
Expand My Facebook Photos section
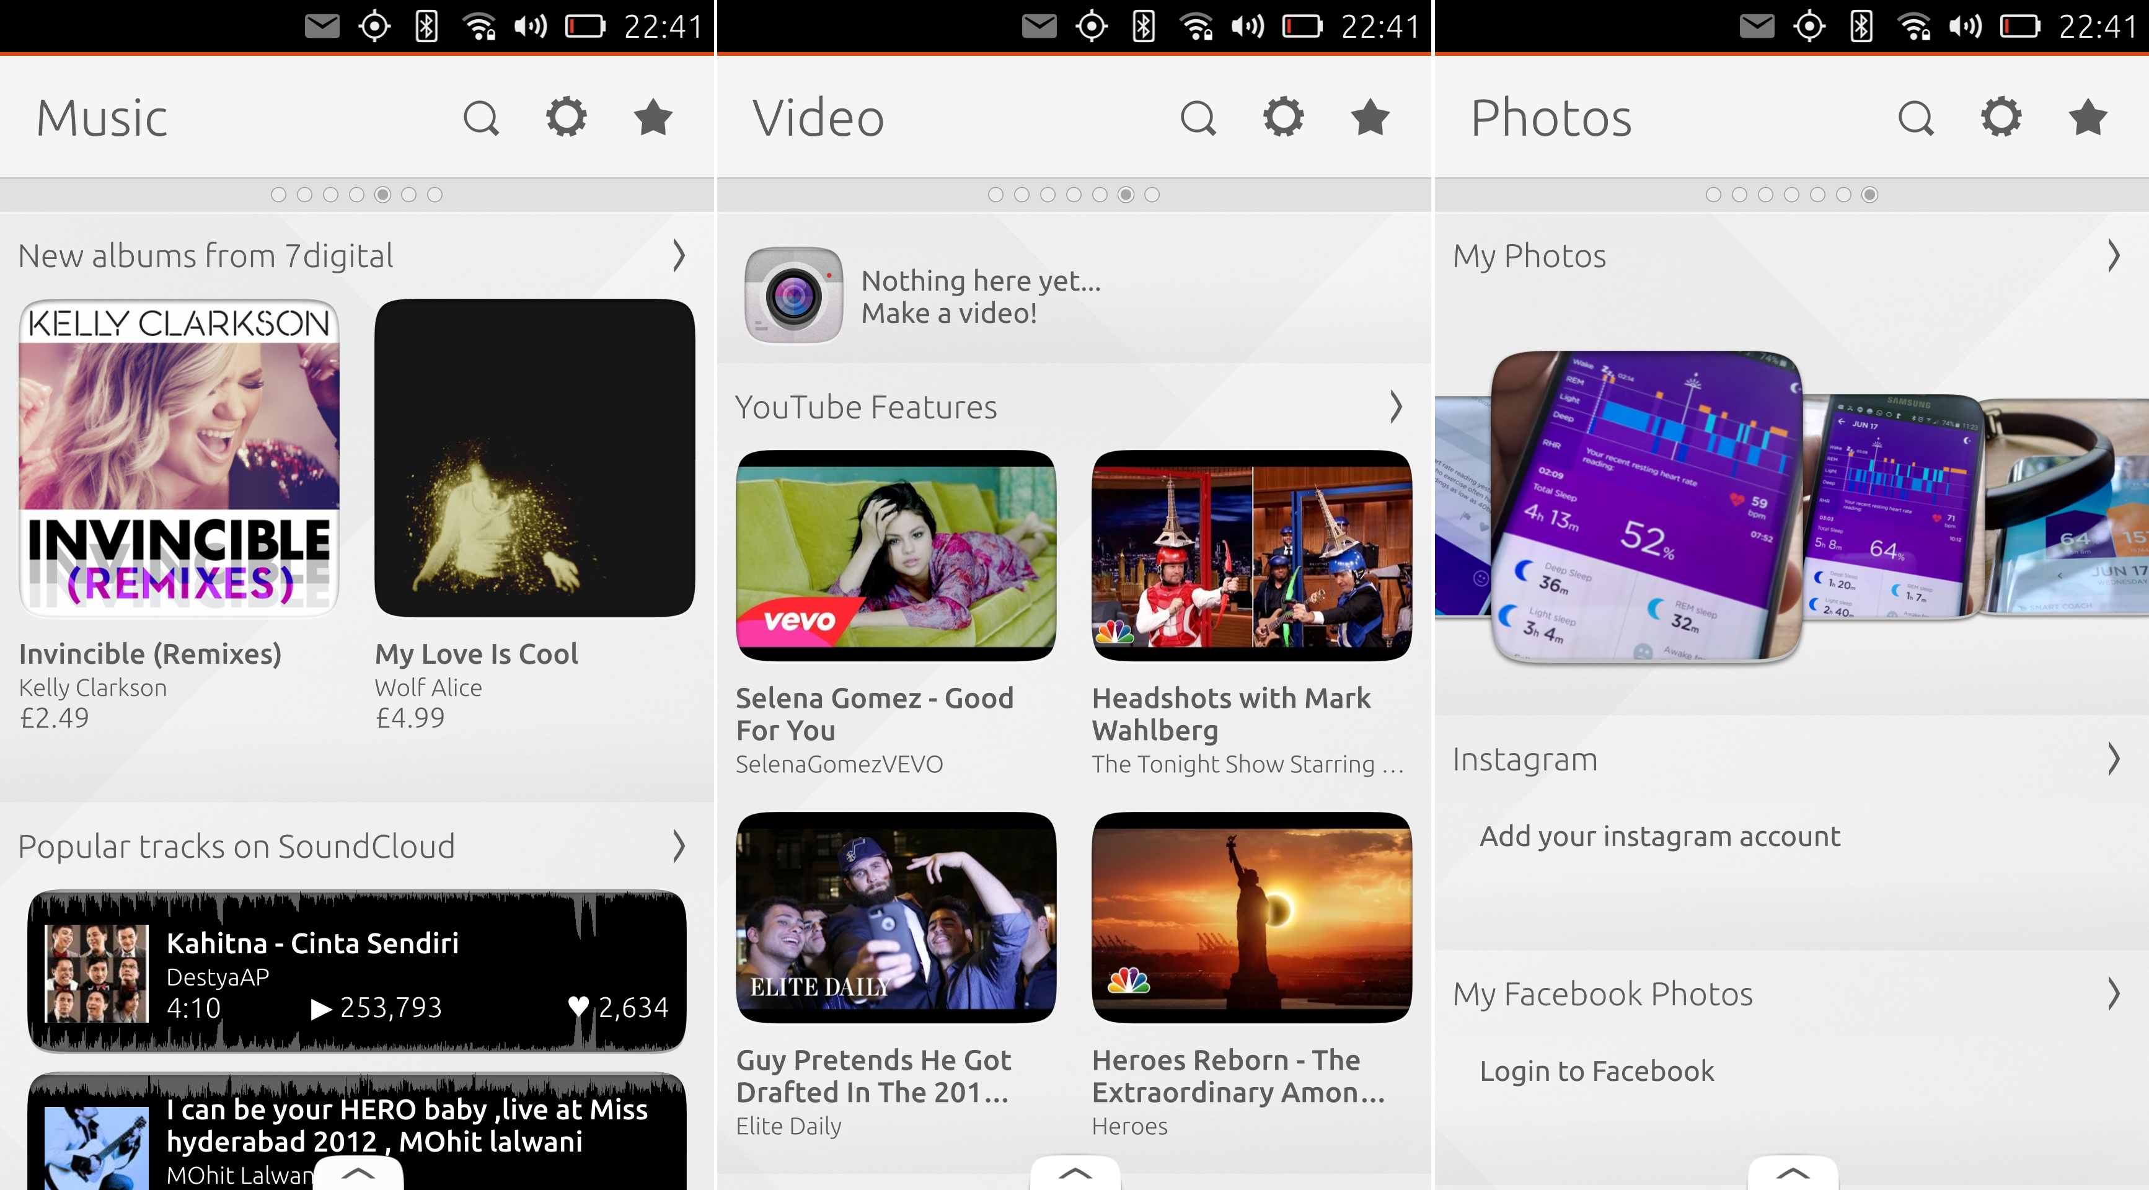tap(2113, 994)
